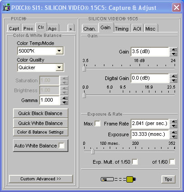Click the Exposure value field
The height and width of the screenshot is (192, 184).
pyautogui.click(x=150, y=134)
